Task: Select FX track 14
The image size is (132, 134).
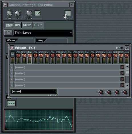Action: pos(92,57)
